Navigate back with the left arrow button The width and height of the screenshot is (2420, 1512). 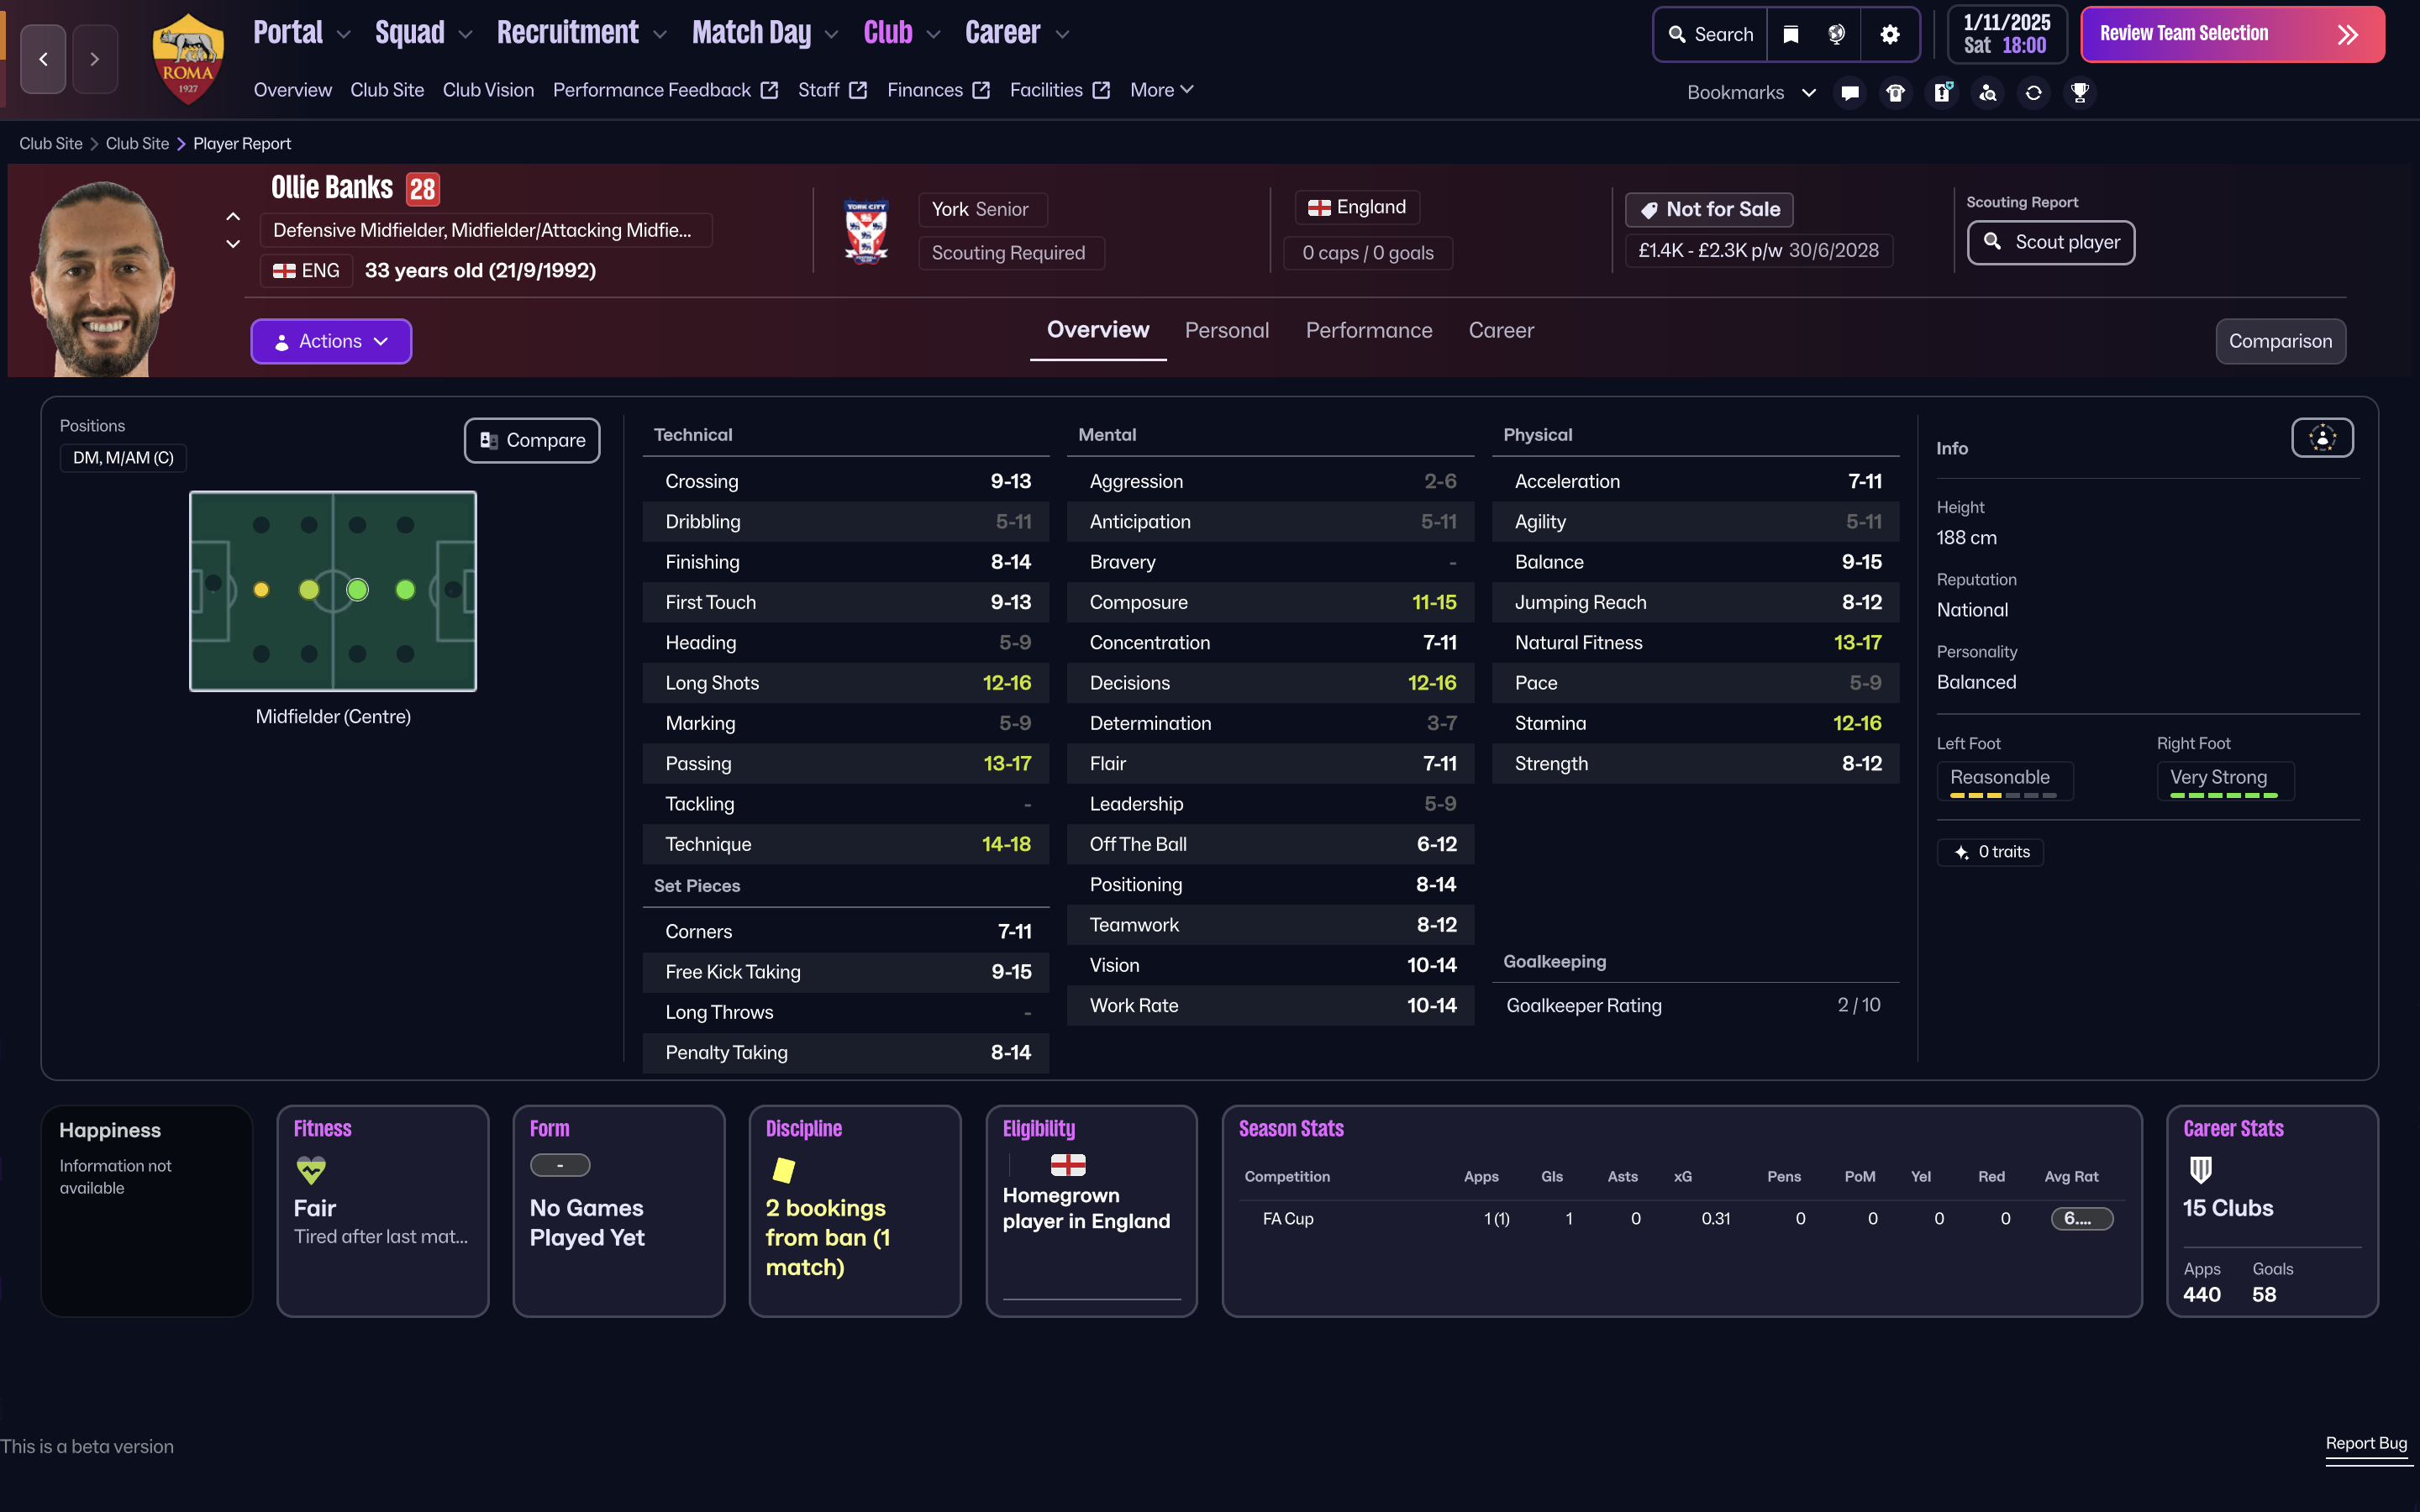[x=43, y=59]
